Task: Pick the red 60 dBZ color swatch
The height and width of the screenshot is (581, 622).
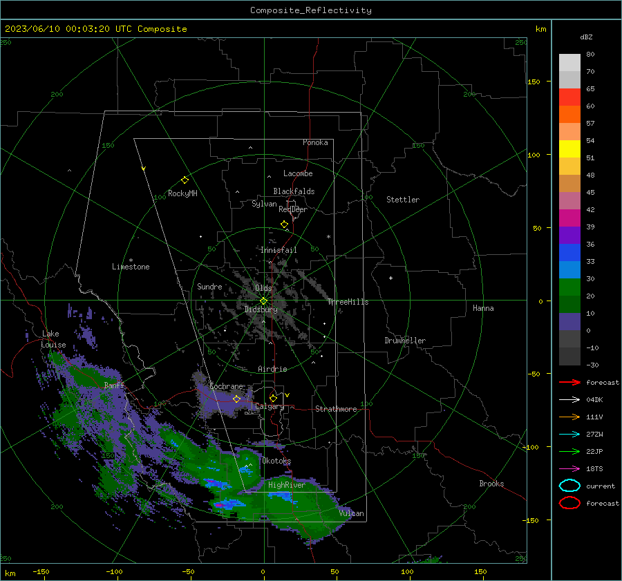Action: (x=569, y=97)
